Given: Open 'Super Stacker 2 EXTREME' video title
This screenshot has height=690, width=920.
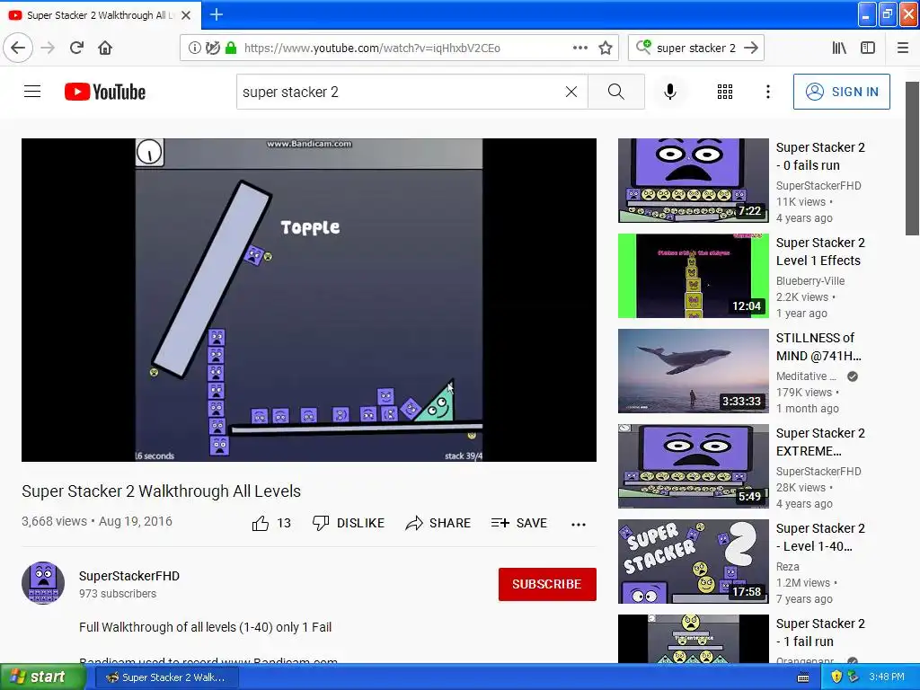Looking at the screenshot, I should click(x=820, y=442).
